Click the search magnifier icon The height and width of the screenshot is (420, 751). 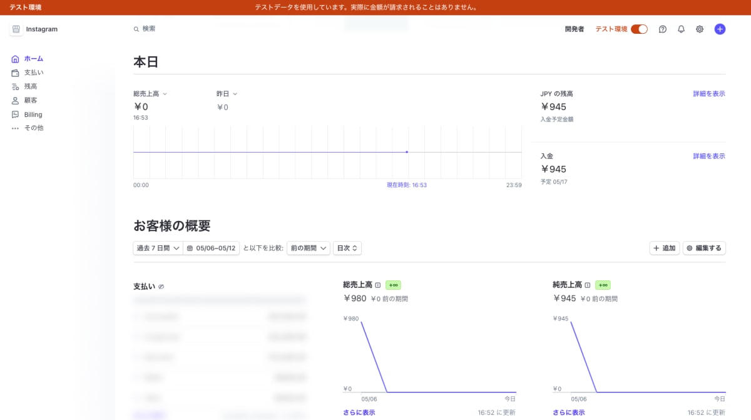pos(136,29)
